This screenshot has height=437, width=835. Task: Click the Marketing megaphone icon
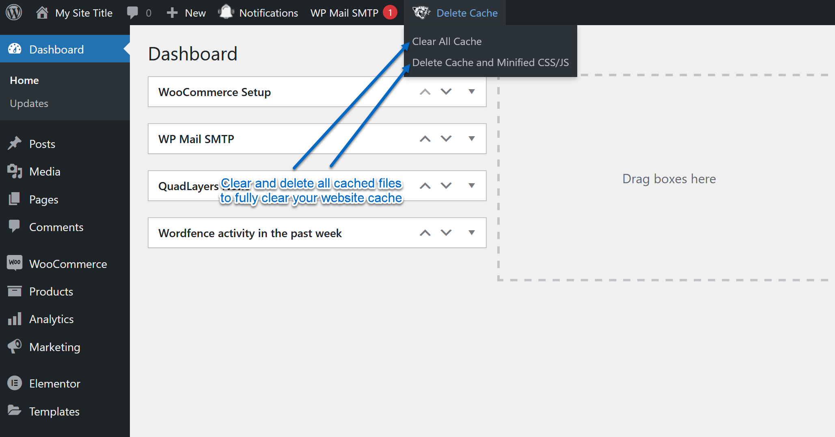tap(15, 347)
